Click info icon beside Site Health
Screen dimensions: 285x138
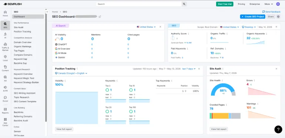(222, 80)
